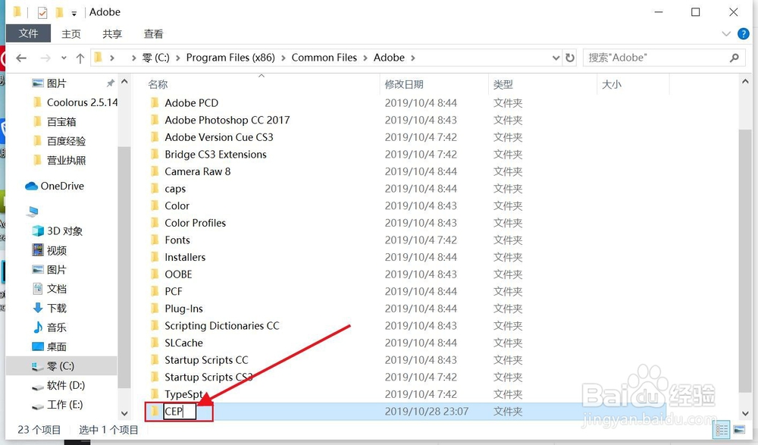Open the 文件 menu tab
Screen dimensions: 758x445
29,33
